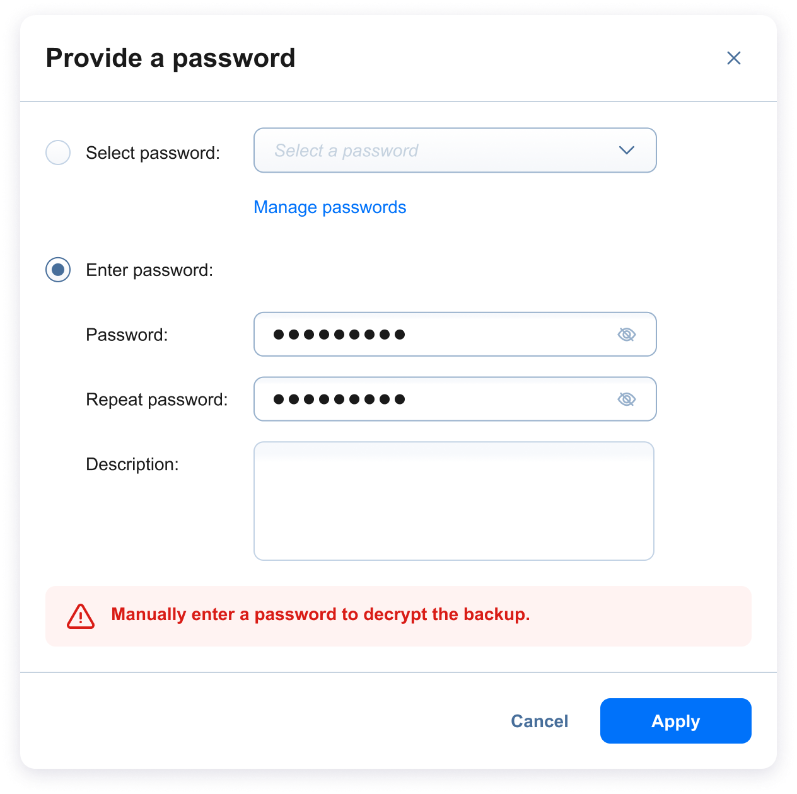Click into the Description text area

click(x=454, y=501)
